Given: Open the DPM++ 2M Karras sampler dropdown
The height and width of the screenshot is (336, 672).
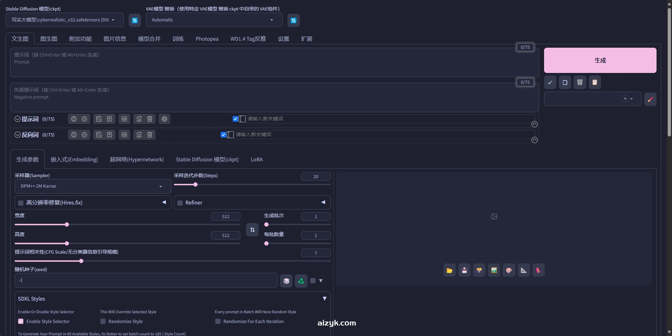Looking at the screenshot, I should coord(92,186).
